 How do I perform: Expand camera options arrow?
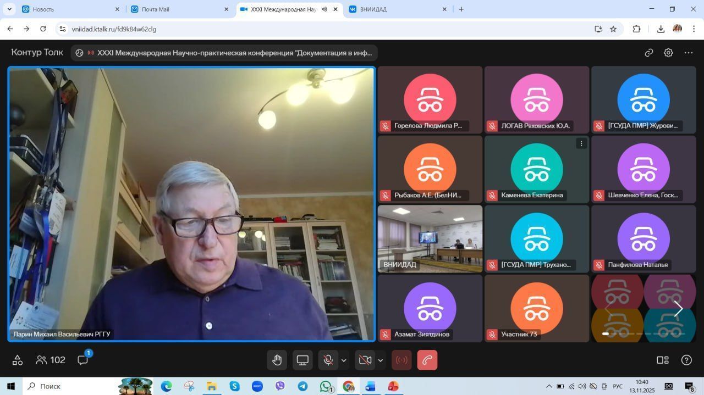click(x=380, y=360)
